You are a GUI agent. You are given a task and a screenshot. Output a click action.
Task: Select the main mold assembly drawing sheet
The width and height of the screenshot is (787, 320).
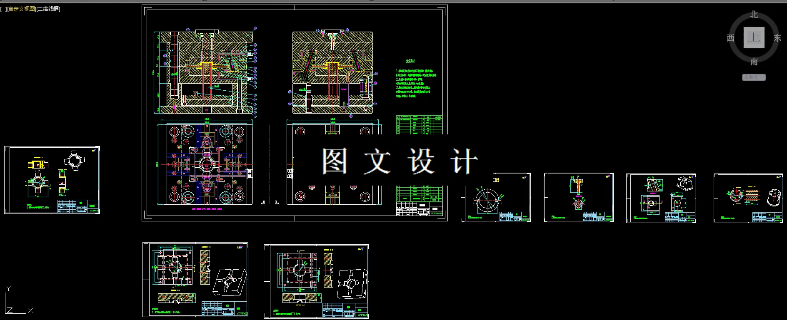295,113
